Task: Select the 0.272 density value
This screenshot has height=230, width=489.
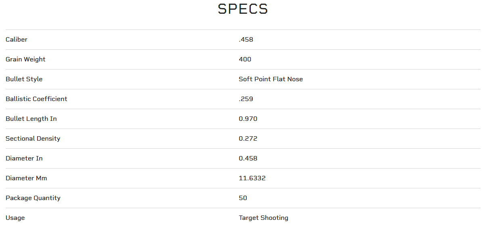Action: 248,139
